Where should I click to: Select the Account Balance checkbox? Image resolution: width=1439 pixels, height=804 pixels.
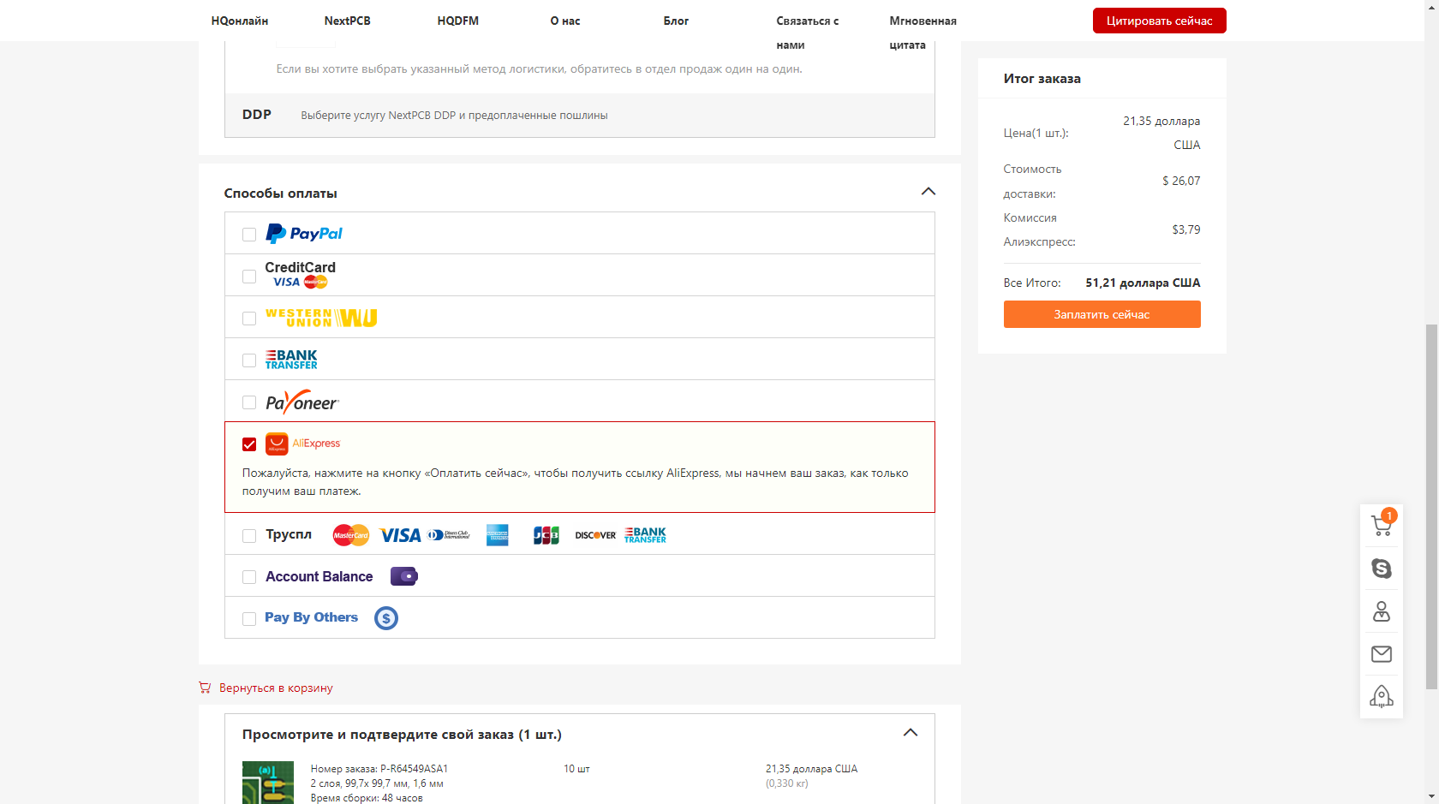[249, 577]
